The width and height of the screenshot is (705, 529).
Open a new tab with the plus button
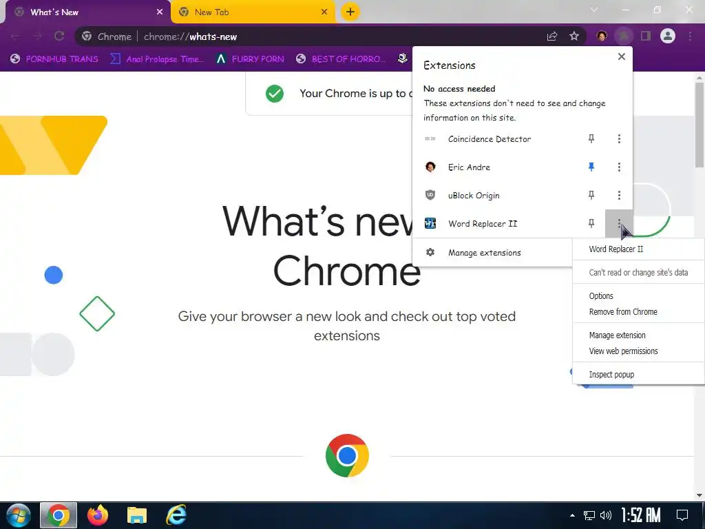(x=350, y=12)
